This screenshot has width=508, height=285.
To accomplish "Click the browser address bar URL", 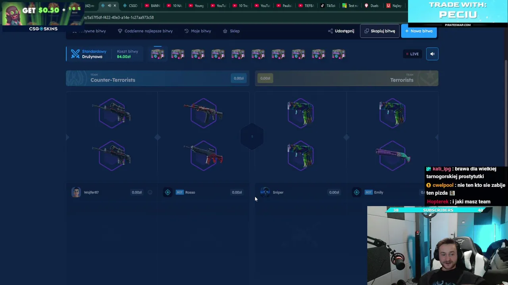I will point(119,17).
